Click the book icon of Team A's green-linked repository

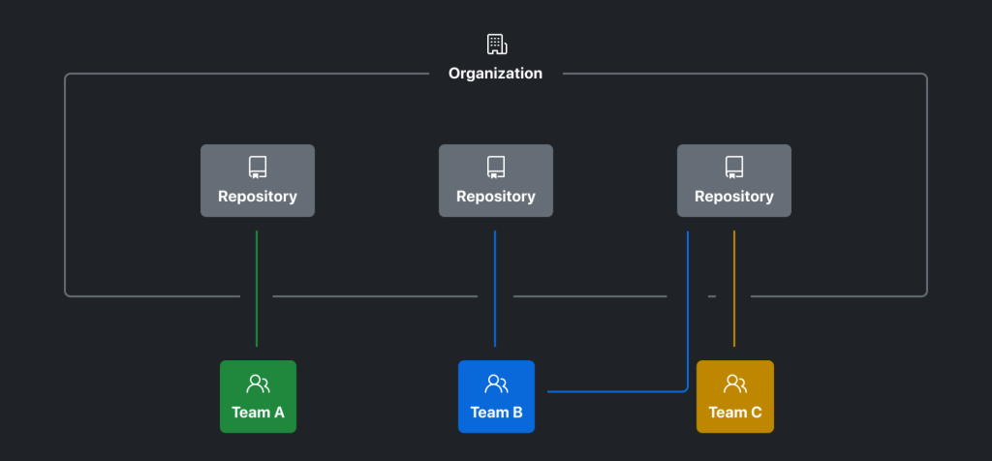click(258, 168)
